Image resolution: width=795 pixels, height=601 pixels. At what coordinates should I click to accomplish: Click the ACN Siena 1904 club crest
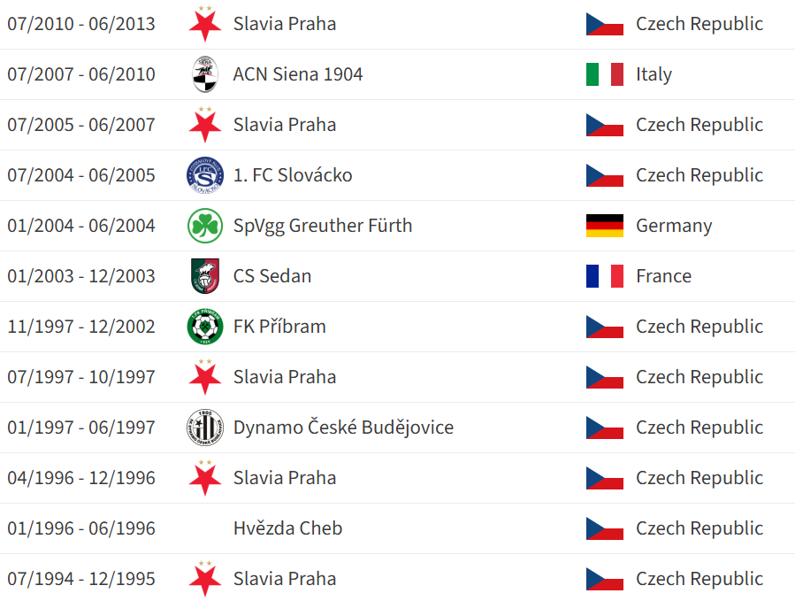pyautogui.click(x=205, y=74)
